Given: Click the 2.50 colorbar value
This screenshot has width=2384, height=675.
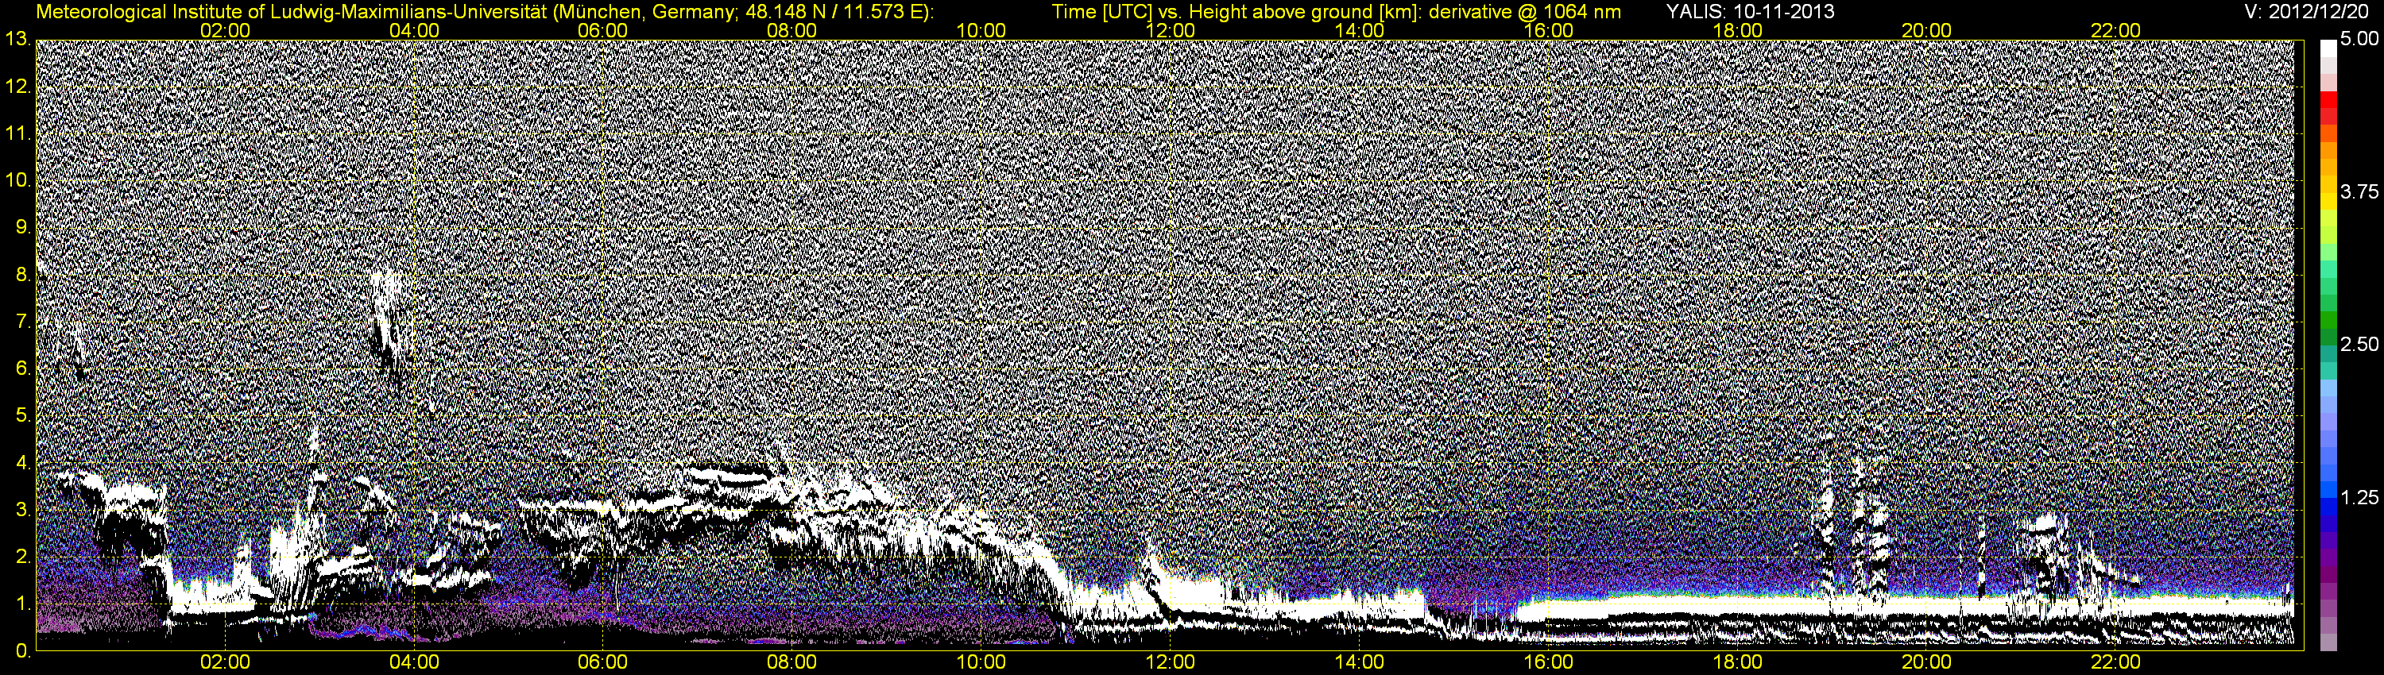Looking at the screenshot, I should coord(2359,344).
